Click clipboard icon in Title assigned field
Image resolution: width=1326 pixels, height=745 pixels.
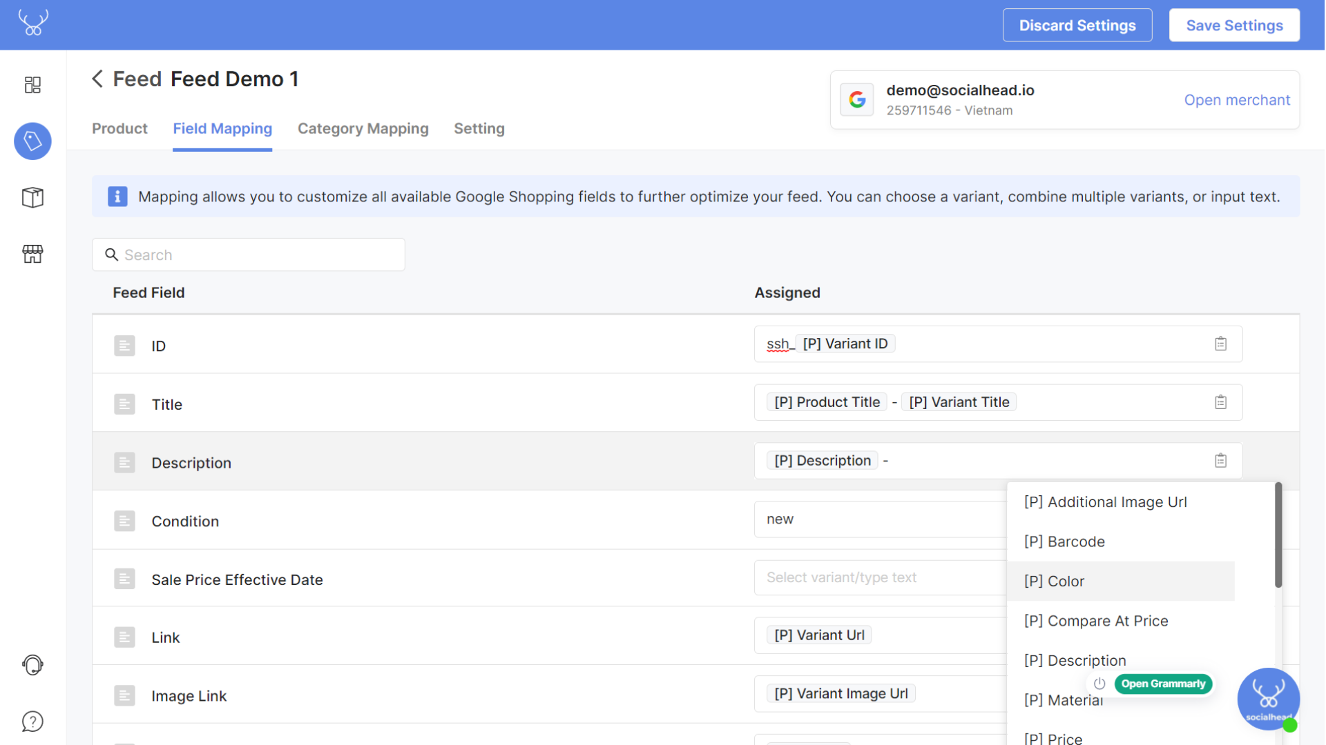[1220, 402]
